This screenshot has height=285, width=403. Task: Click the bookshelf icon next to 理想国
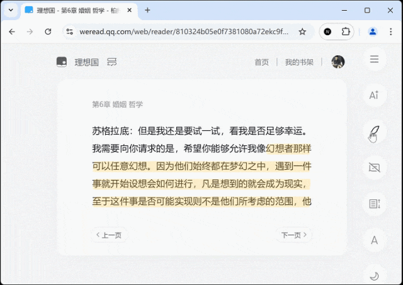(112, 62)
